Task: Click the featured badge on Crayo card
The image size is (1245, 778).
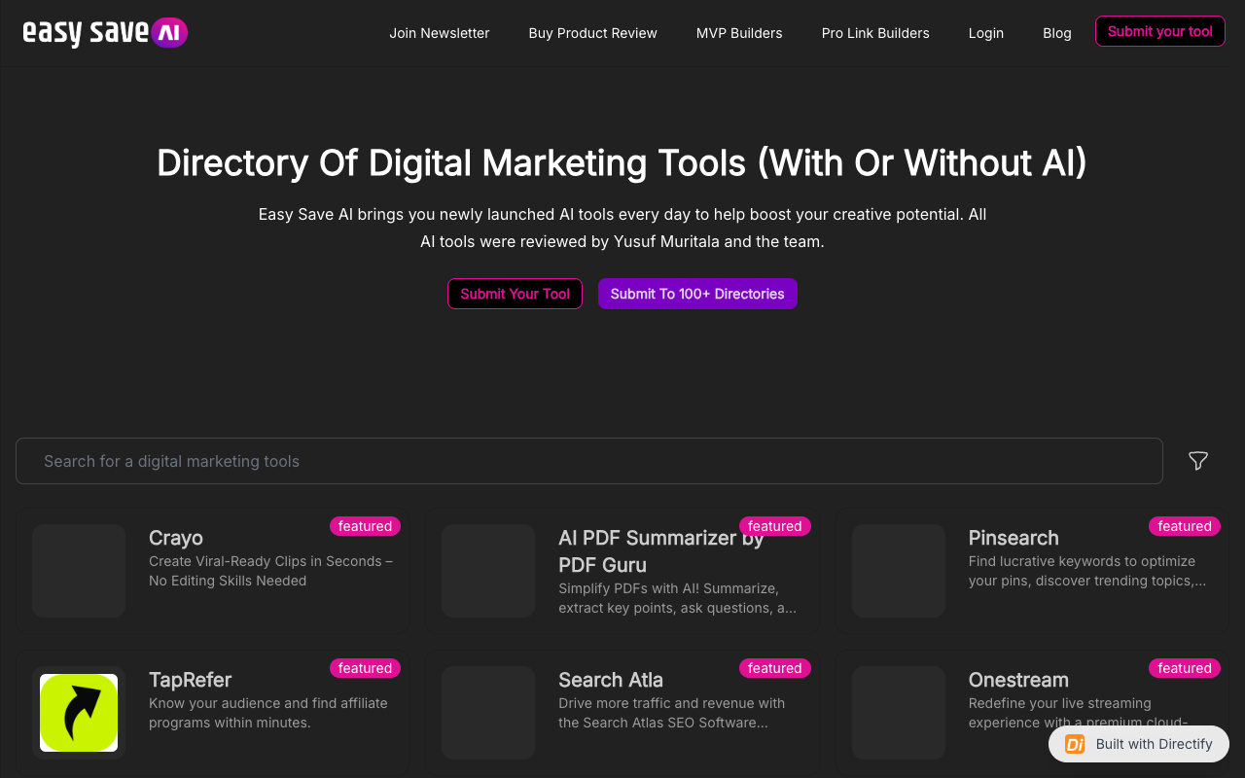Action: click(365, 526)
